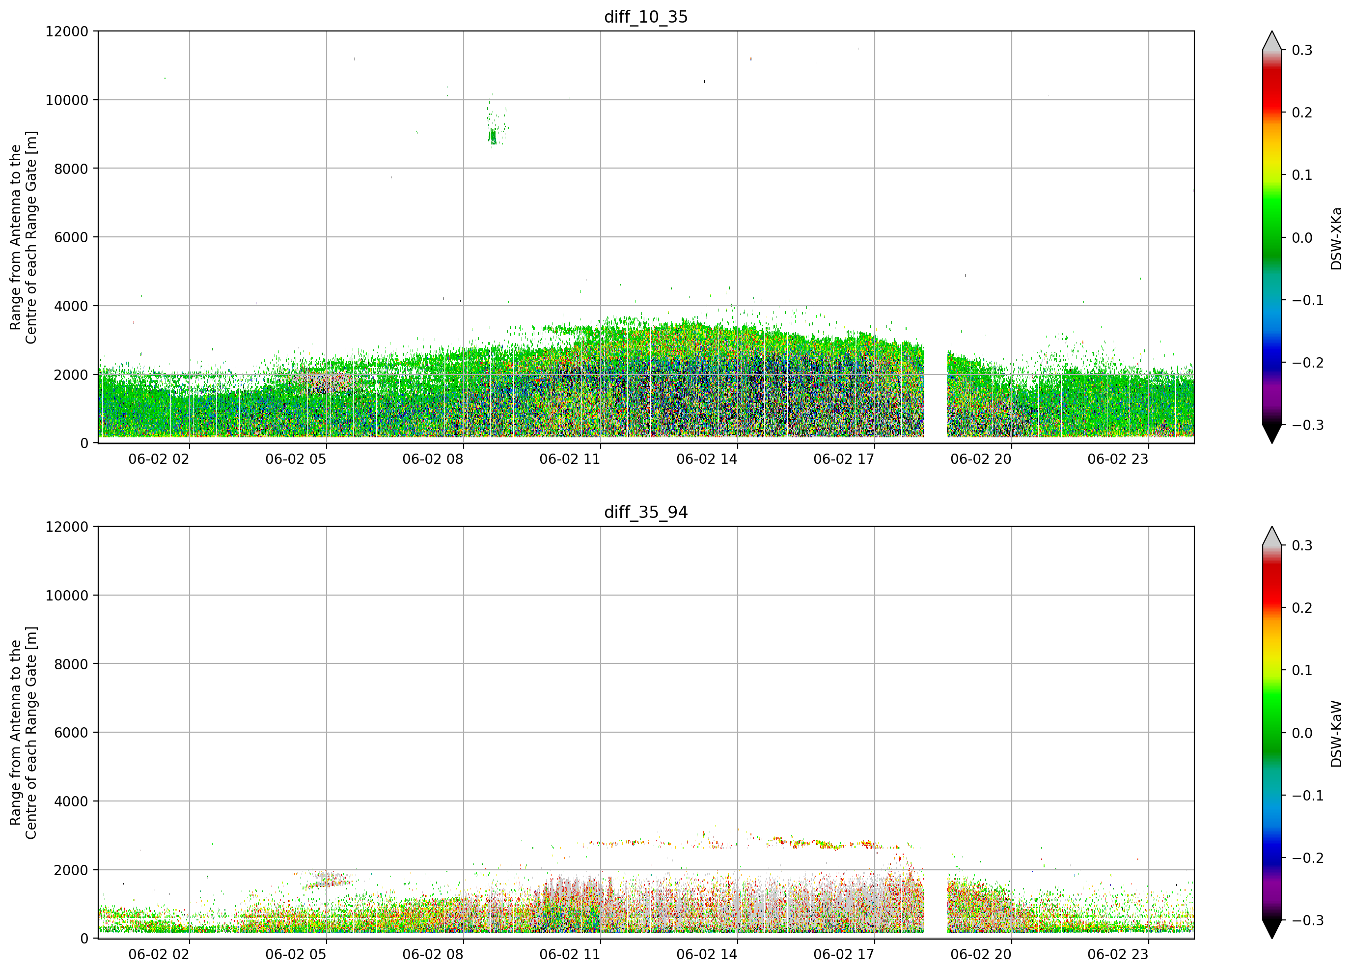Viewport: 1353px width, 972px height.
Task: Click the top colorbar lower black arrow
Action: tap(1272, 434)
